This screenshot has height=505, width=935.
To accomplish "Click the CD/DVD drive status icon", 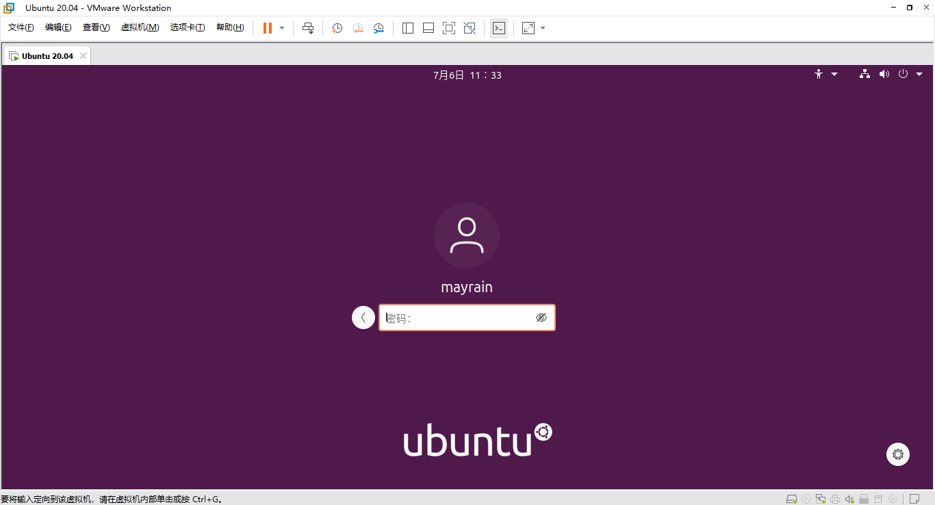I will tap(806, 499).
